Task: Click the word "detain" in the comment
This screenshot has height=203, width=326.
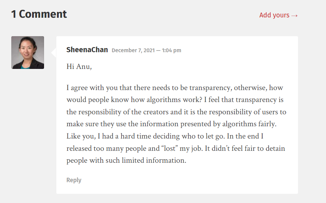Action: [x=274, y=148]
